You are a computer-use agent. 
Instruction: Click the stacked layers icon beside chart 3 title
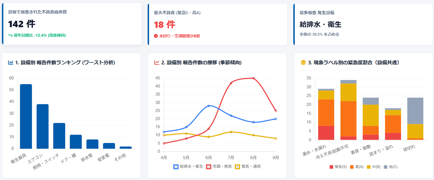tap(303, 63)
